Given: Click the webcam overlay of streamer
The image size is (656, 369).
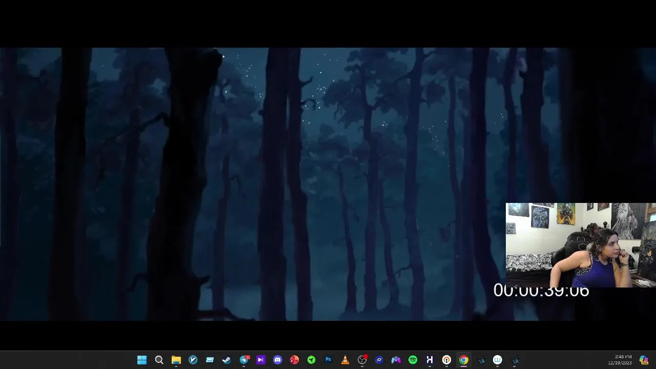Looking at the screenshot, I should coord(581,245).
